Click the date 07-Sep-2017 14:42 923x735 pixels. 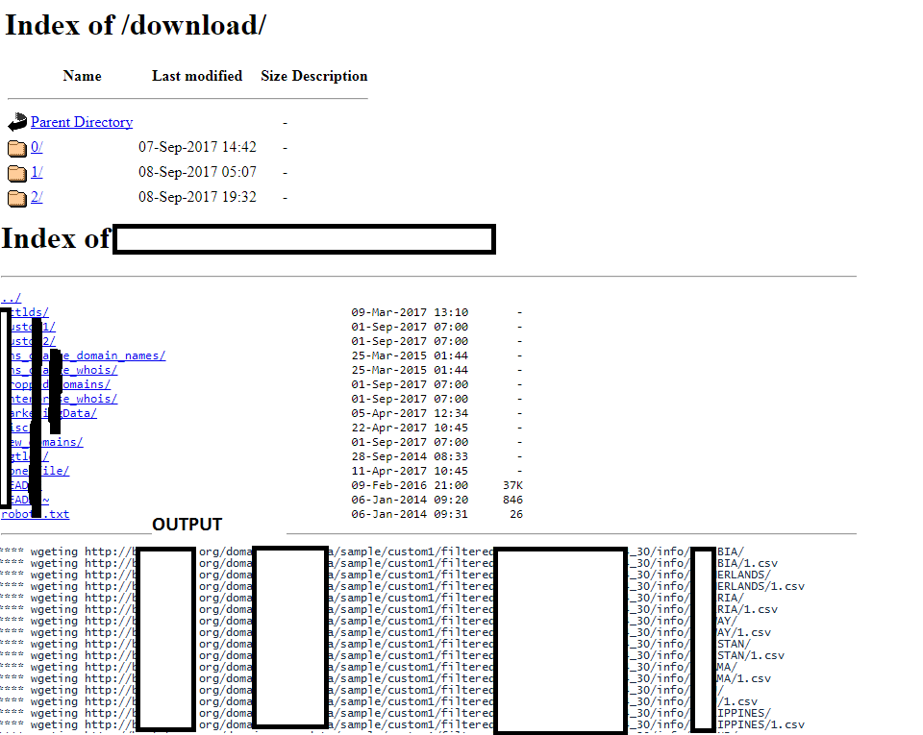tap(197, 147)
